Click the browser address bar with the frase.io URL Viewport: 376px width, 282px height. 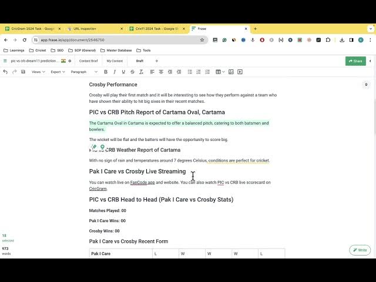[117, 40]
